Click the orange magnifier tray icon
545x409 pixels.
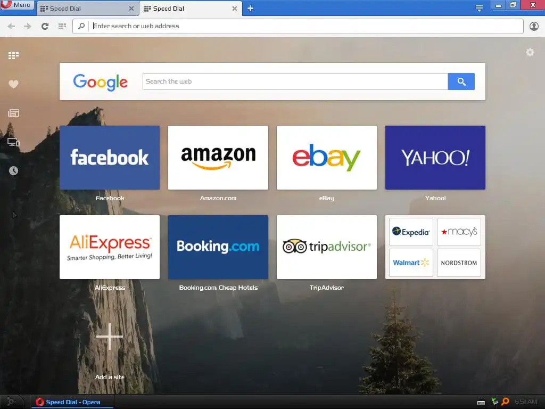coord(506,402)
